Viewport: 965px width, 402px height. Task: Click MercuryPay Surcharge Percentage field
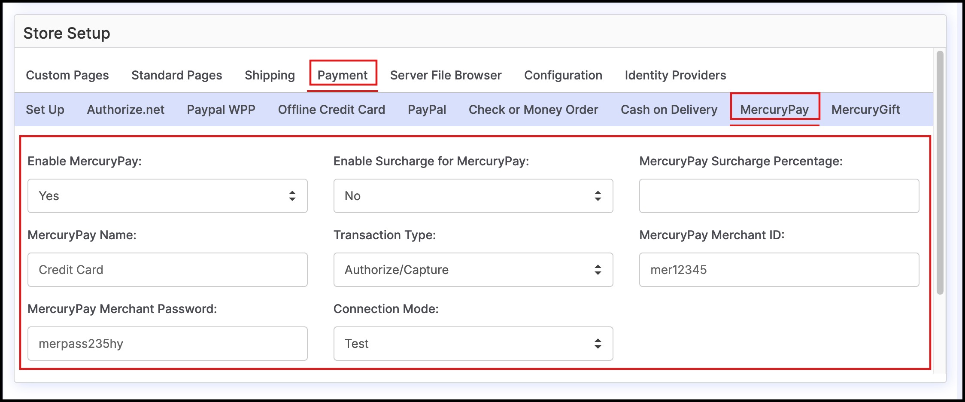click(779, 196)
